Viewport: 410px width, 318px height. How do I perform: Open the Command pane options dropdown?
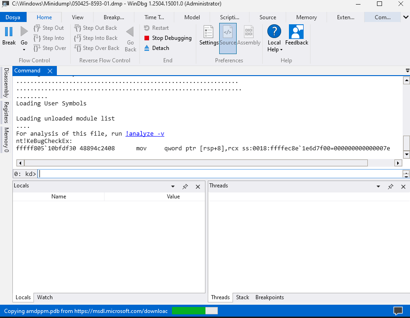click(x=407, y=71)
